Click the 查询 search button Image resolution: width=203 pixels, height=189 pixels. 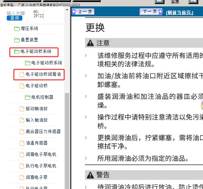(15, 18)
